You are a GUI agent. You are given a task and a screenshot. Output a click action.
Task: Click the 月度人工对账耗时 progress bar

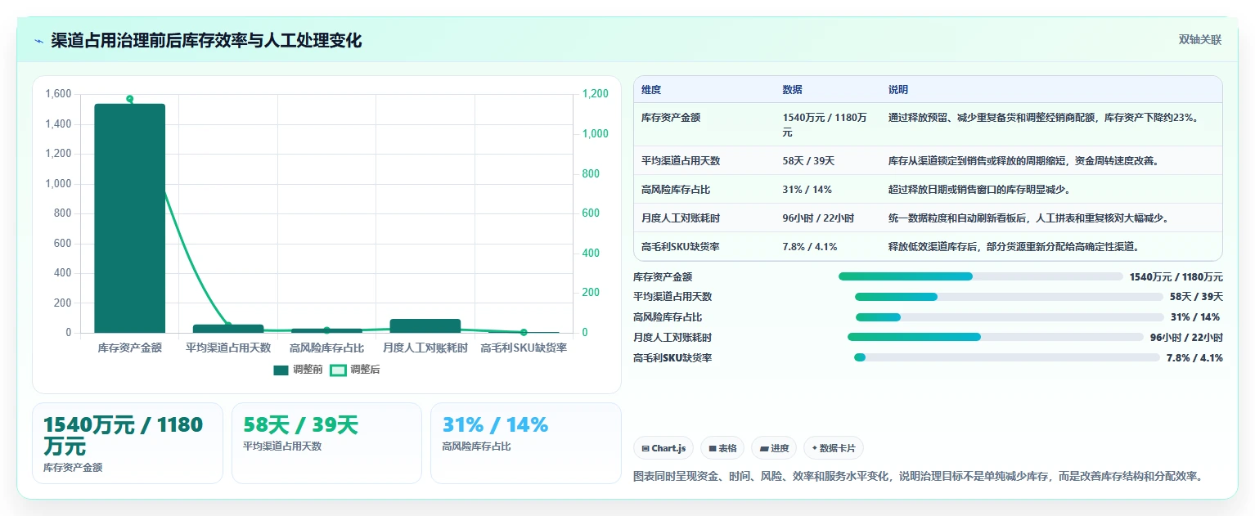996,337
